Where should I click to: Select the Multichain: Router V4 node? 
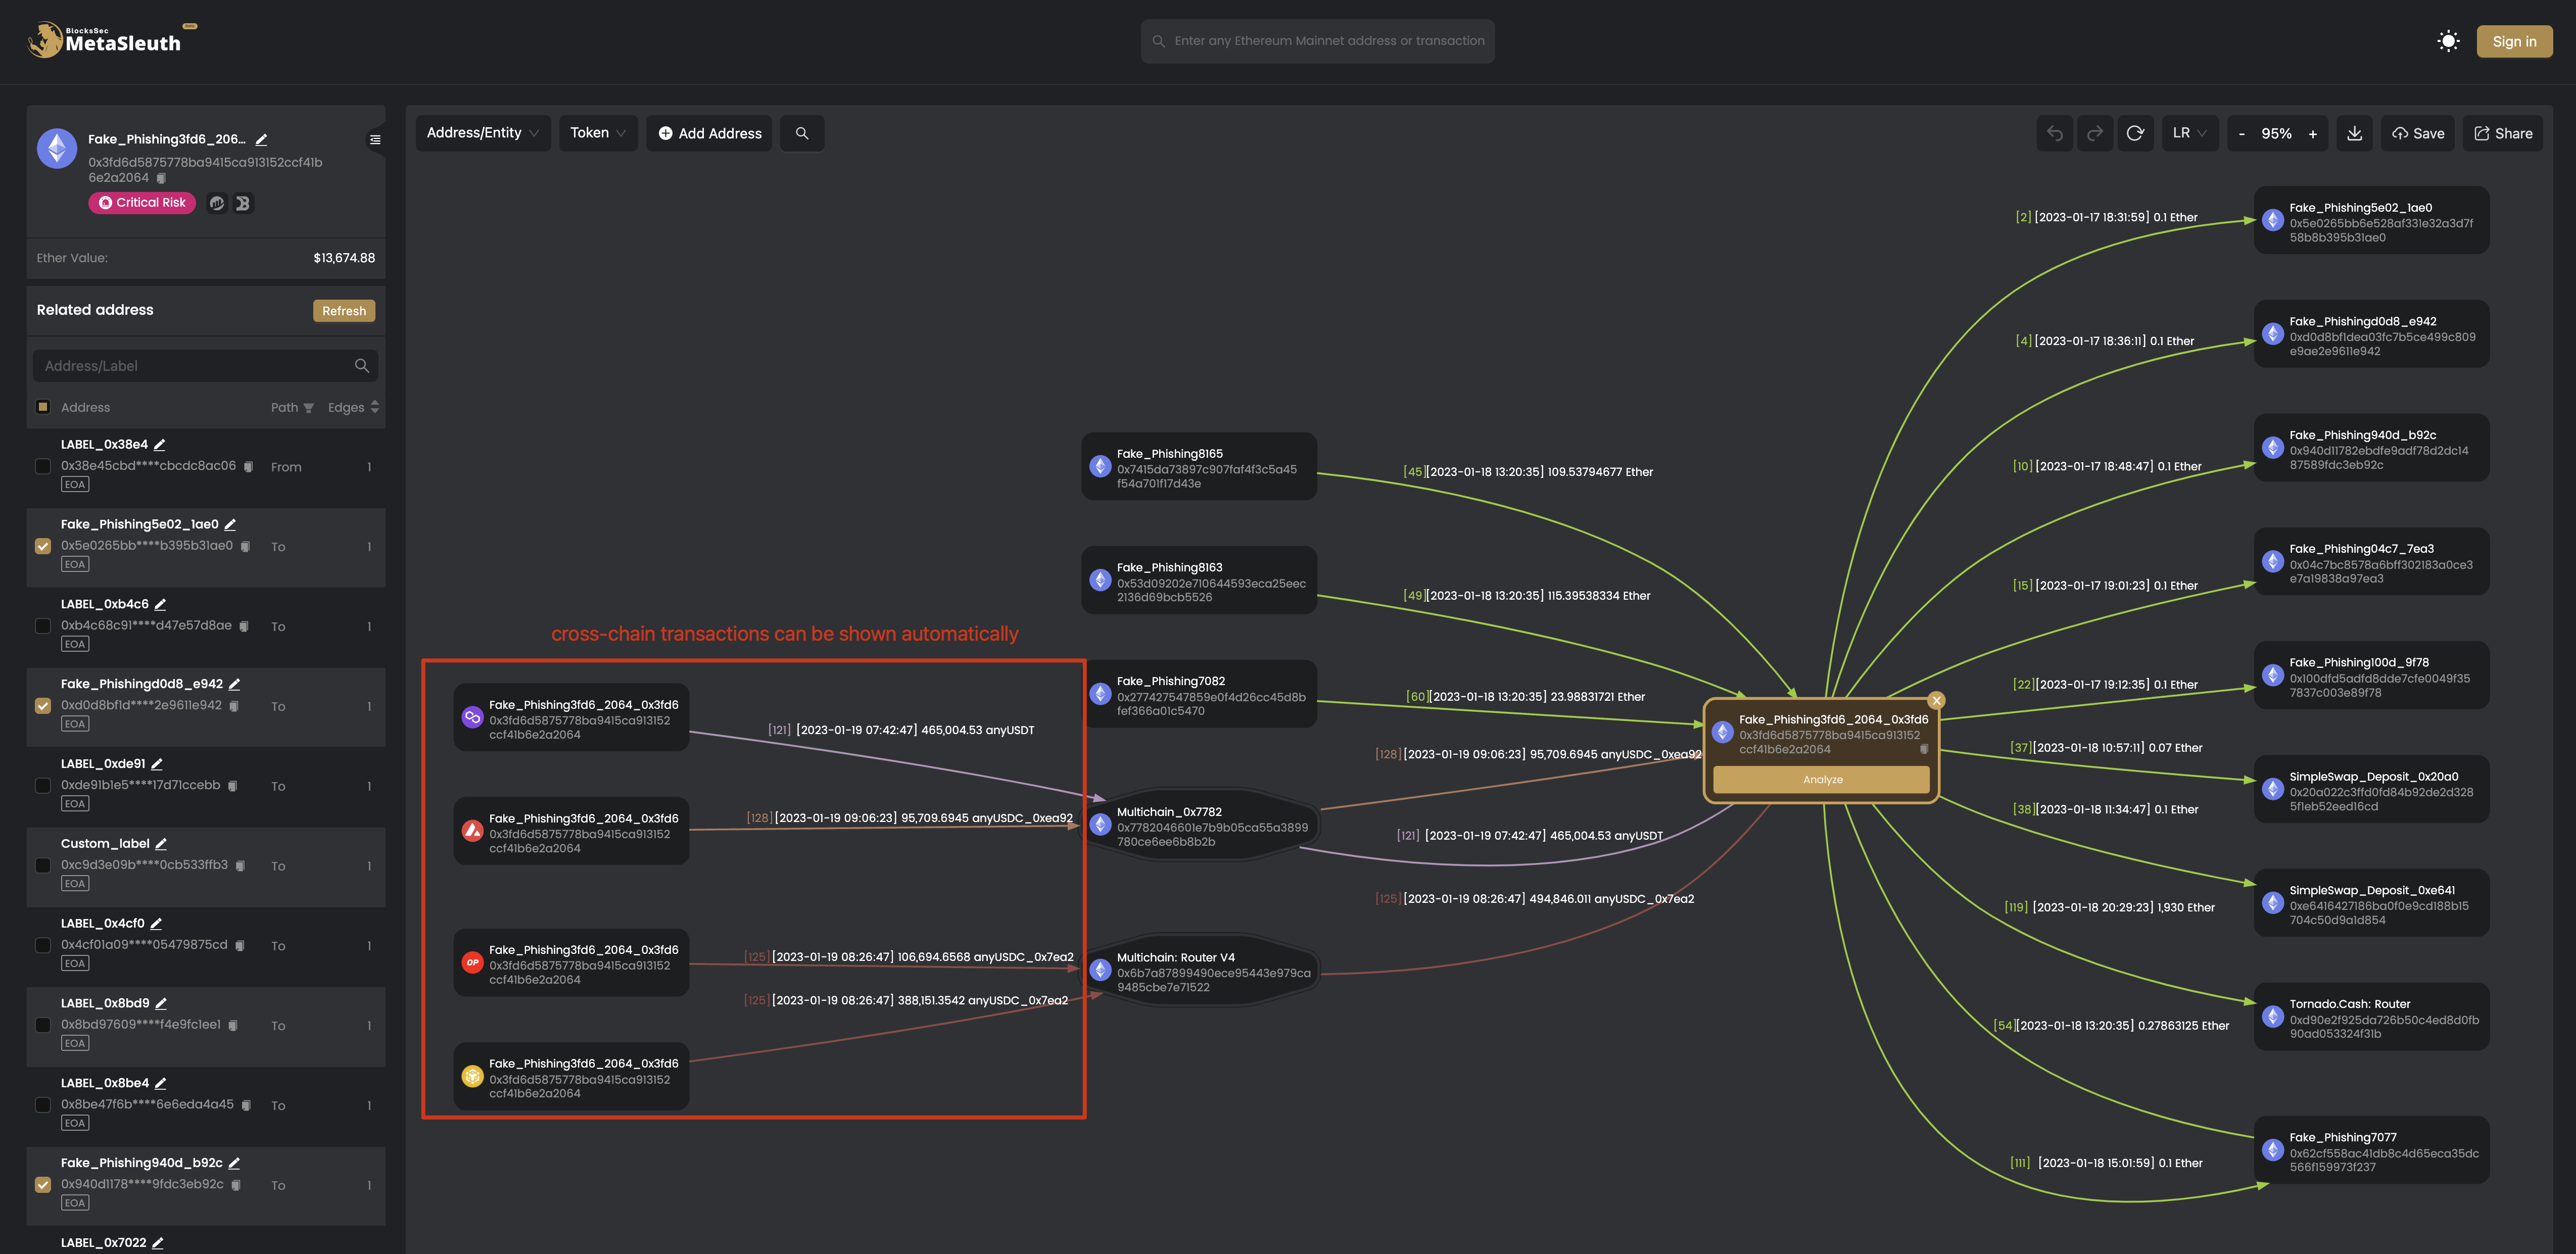click(x=1200, y=971)
